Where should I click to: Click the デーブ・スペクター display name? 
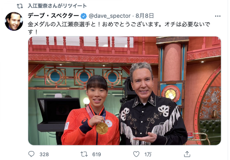pos(53,16)
